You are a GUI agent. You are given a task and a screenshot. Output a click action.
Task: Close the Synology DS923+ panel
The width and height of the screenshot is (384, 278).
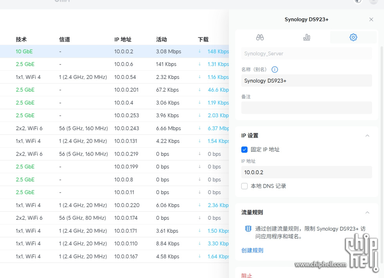point(371,19)
